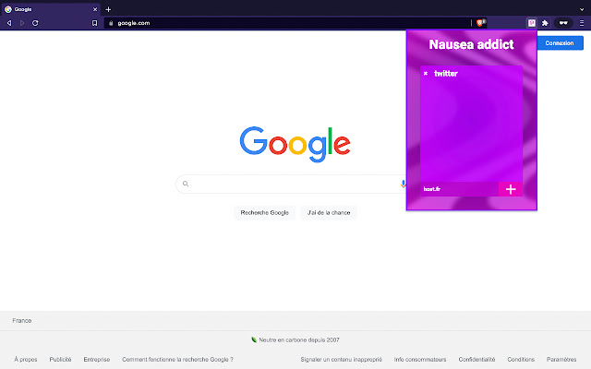The width and height of the screenshot is (591, 369).
Task: Go forward using the browser forward arrow
Action: tap(22, 23)
